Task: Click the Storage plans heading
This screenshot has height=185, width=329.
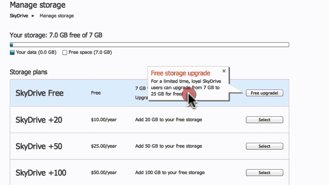Action: tap(29, 72)
